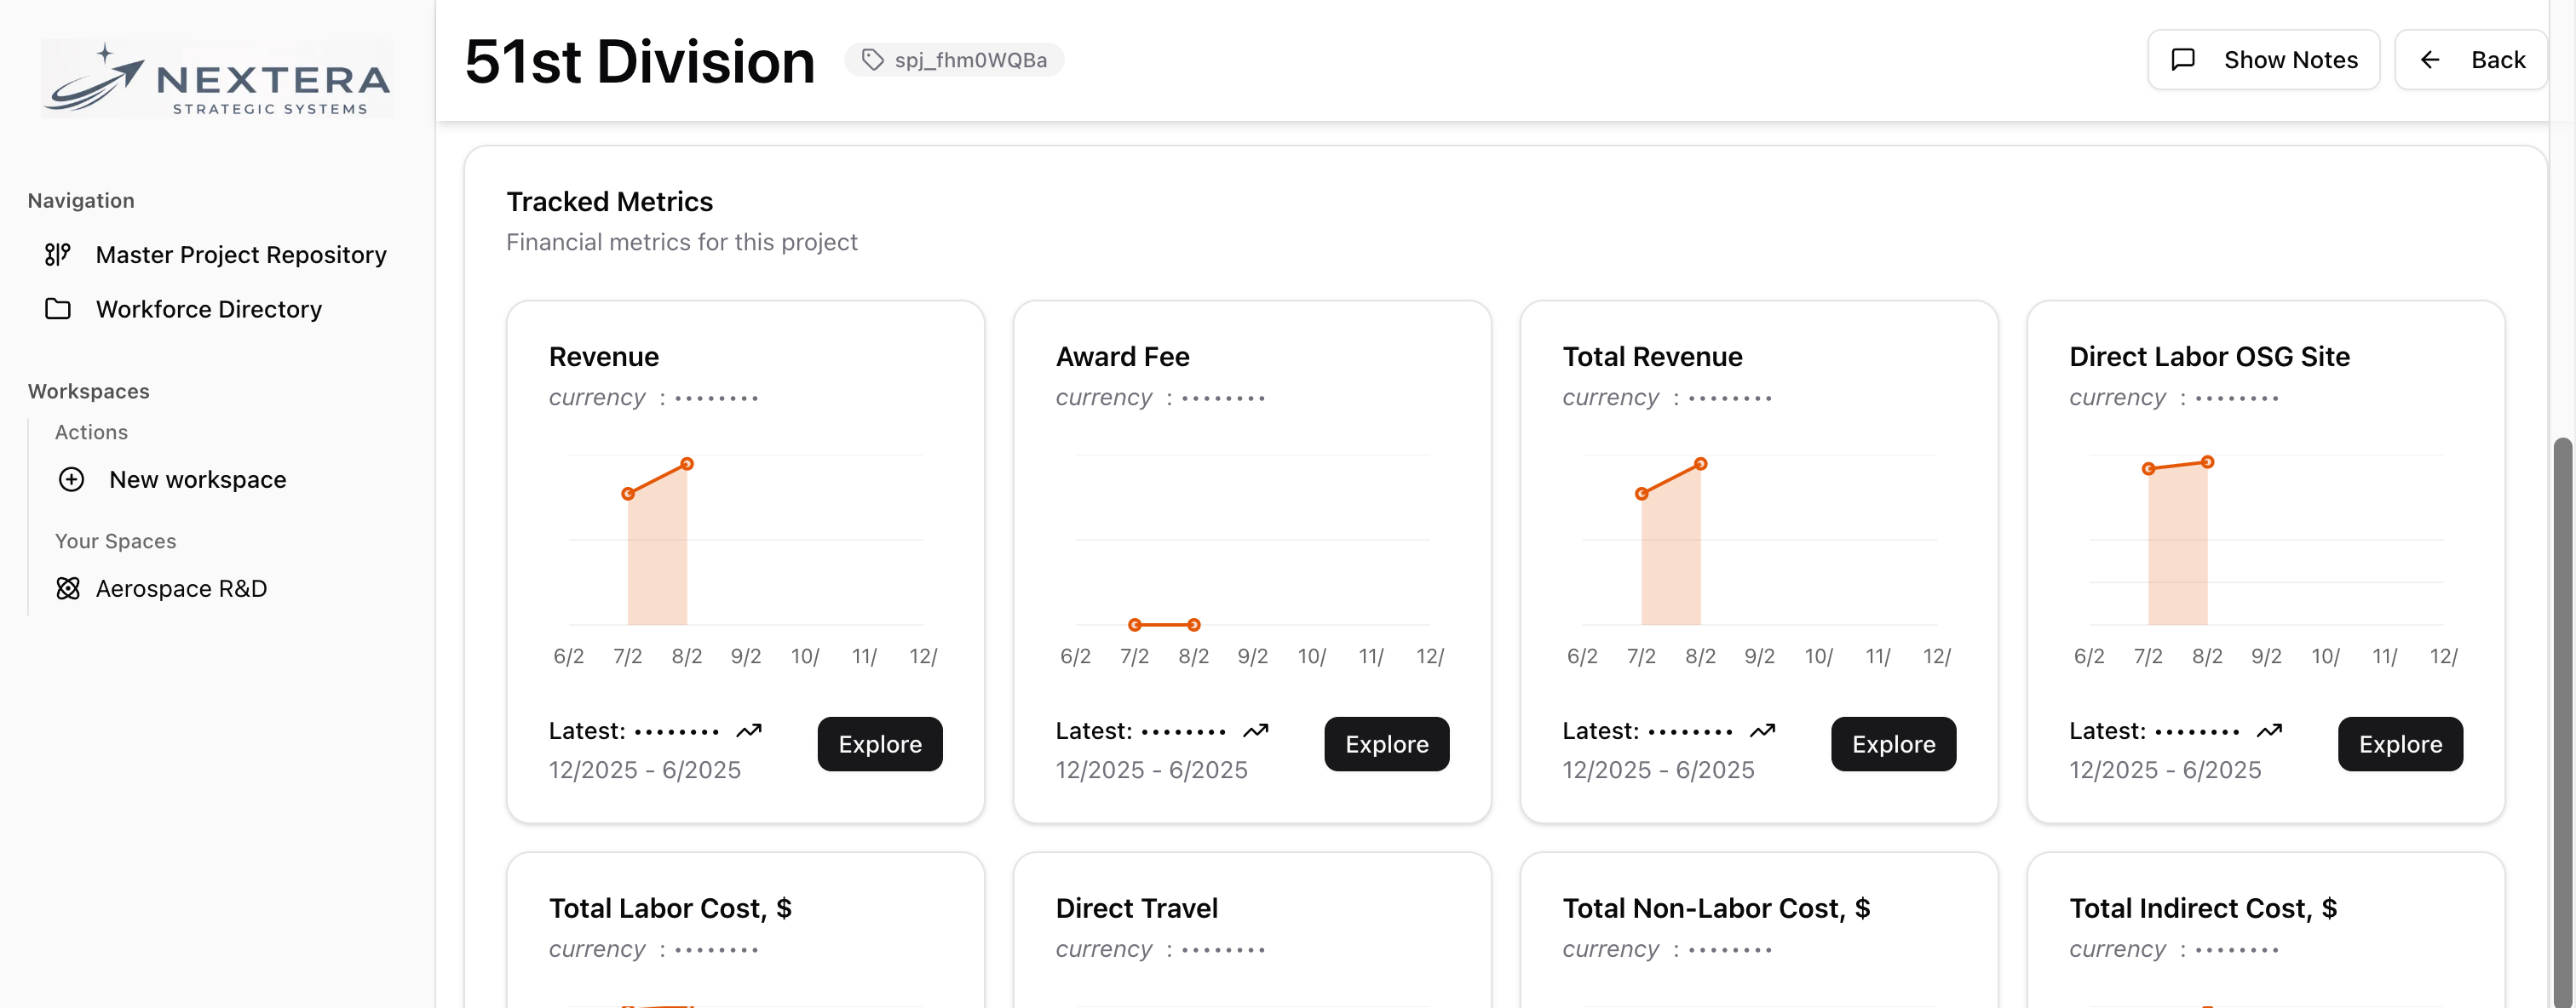
Task: Click the Revenue chart's lower data point
Action: point(628,494)
